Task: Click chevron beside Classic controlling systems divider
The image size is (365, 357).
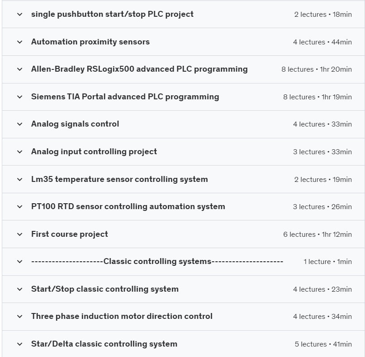Action: tap(19, 262)
